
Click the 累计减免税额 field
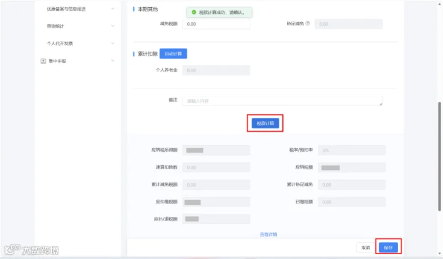coord(216,185)
